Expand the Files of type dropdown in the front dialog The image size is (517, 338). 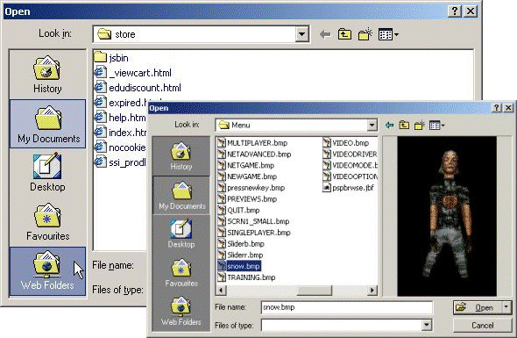point(427,325)
